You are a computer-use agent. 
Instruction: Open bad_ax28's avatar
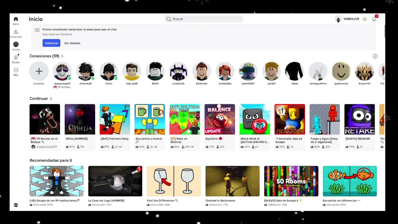point(132,71)
